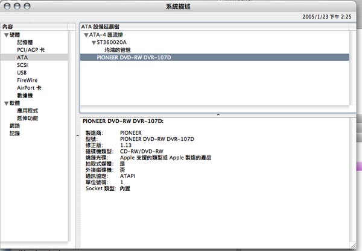Select 數據機 in the hardware list
The image size is (362, 251).
coord(25,95)
